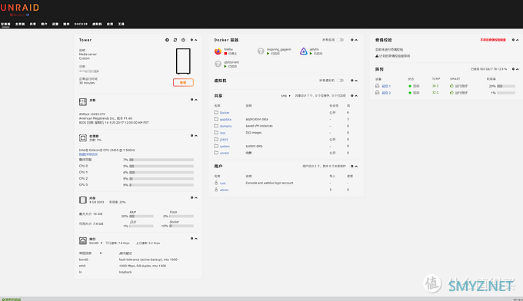
Task: Click disk 1 SMART thumbs-up icon
Action: (451, 86)
